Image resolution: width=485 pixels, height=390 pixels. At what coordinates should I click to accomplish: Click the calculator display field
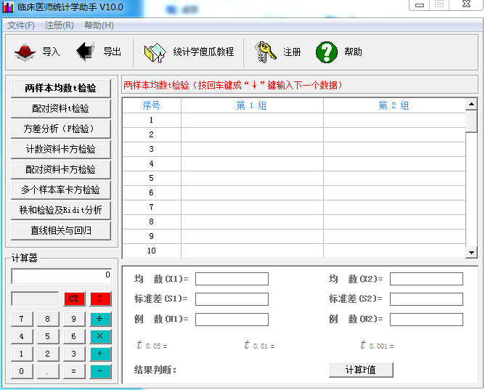[x=61, y=276]
